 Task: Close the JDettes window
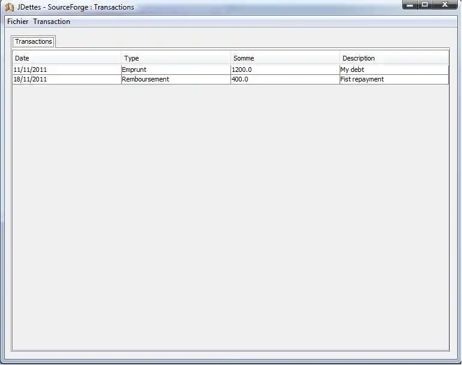tap(445, 4)
